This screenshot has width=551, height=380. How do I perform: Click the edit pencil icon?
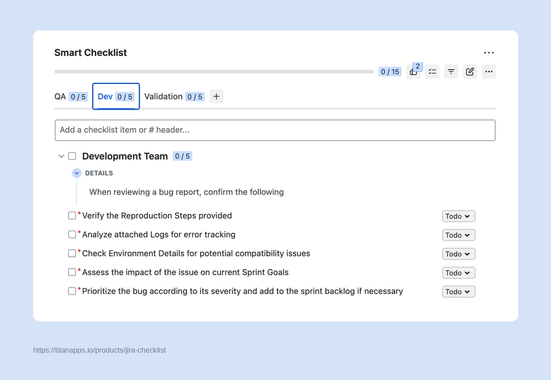[x=470, y=71]
